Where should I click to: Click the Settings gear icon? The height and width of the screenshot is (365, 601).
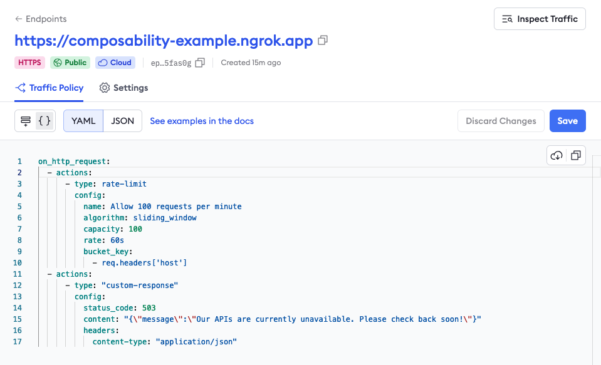105,88
